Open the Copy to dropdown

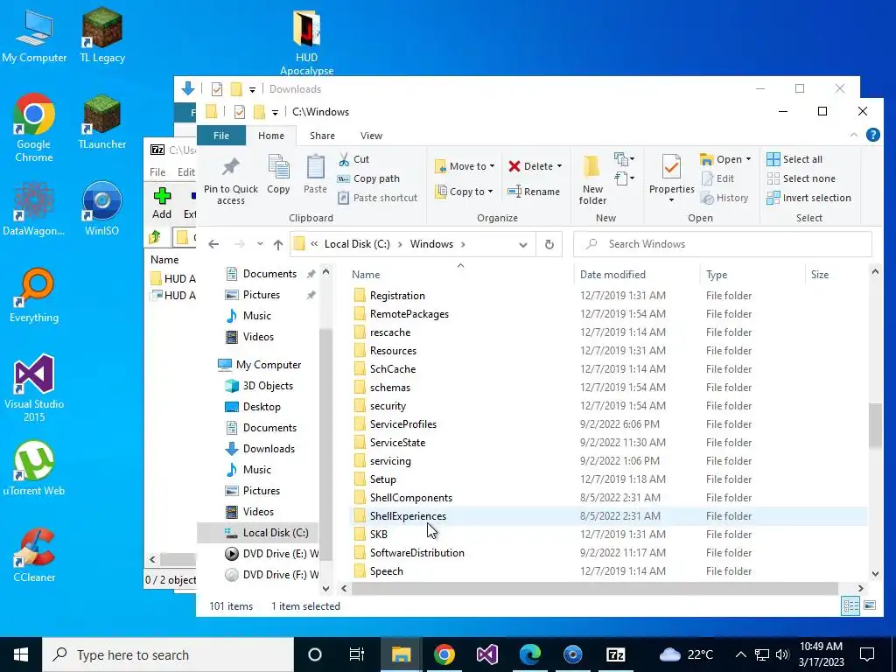[x=464, y=192]
